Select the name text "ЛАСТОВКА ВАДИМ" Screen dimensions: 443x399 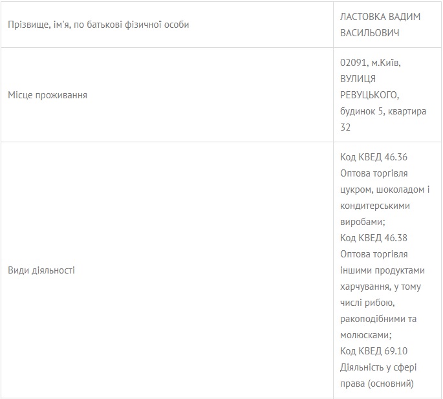click(x=380, y=17)
